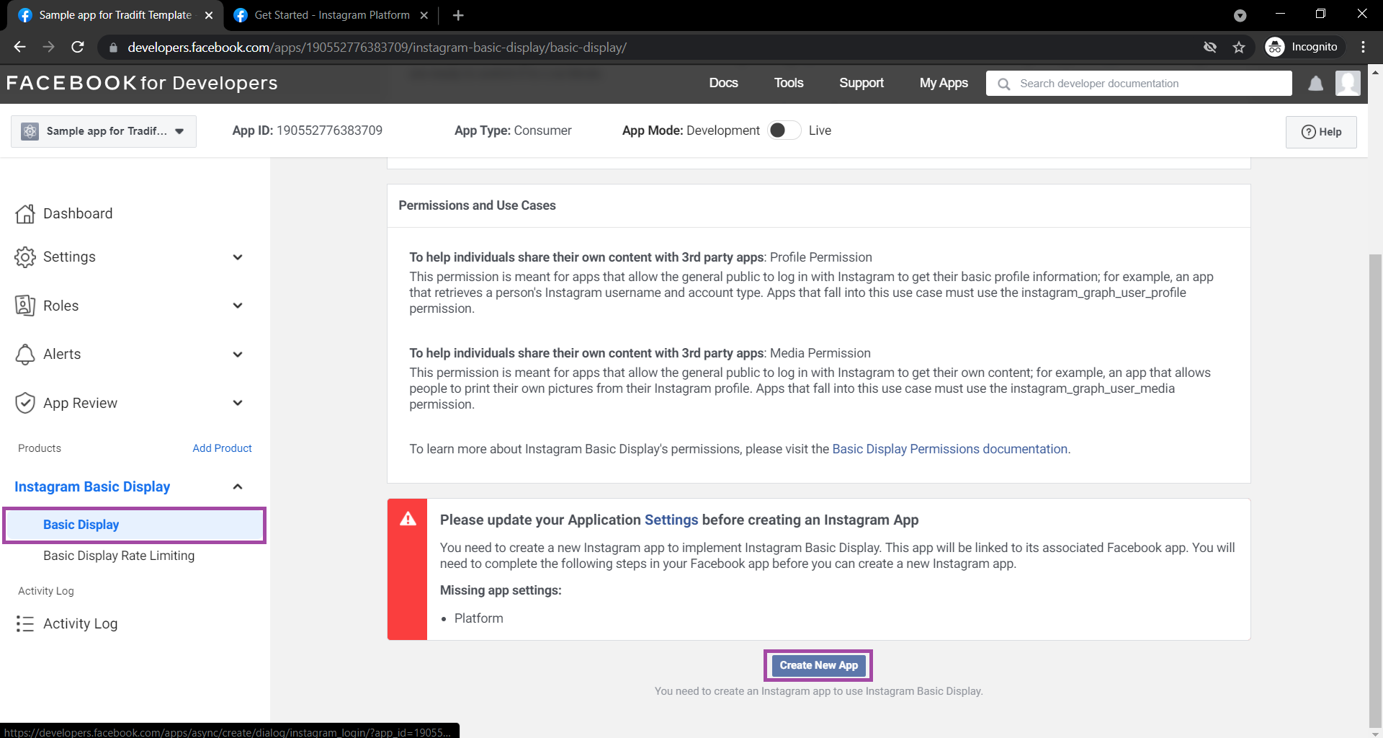Click the Sample app gear icon
This screenshot has width=1383, height=738.
[30, 131]
